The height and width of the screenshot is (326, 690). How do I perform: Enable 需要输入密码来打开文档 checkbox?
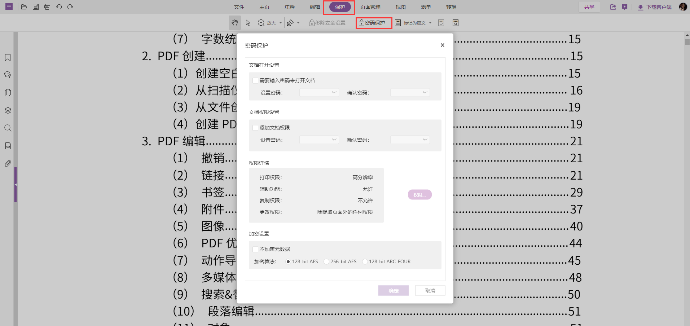(x=255, y=80)
